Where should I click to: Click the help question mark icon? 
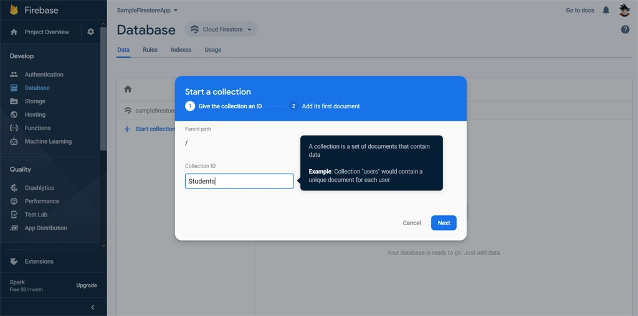point(625,29)
